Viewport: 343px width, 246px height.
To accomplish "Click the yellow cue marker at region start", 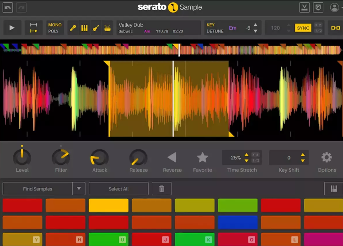I will point(107,64).
